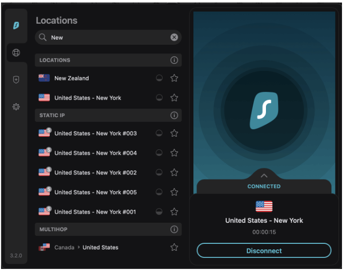Open the globe Locations sidebar tab
This screenshot has width=343, height=272.
click(x=16, y=53)
